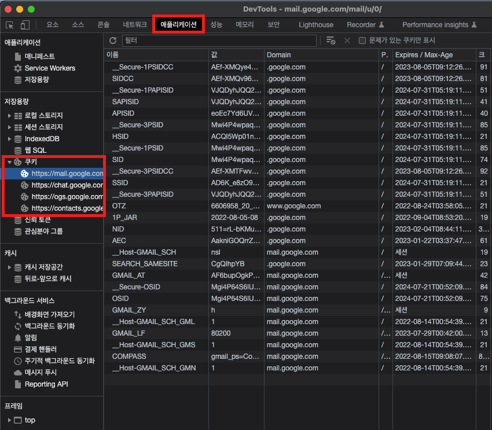
Task: Open 매니페스트 in the sidebar
Action: pos(39,57)
